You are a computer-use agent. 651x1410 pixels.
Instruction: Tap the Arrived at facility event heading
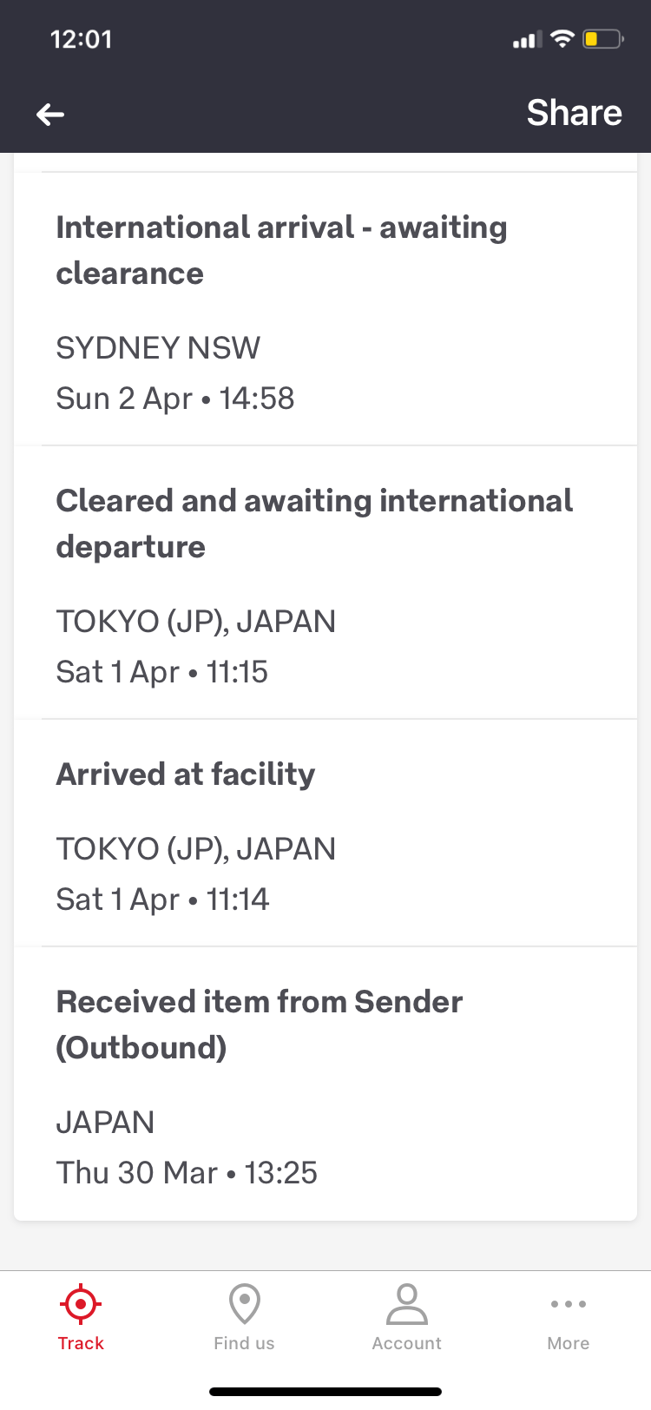coord(186,774)
